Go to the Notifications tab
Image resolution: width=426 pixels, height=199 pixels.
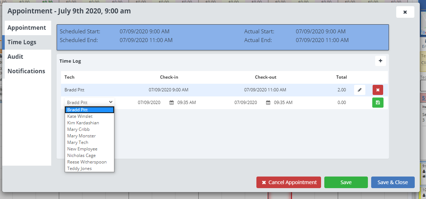click(27, 71)
